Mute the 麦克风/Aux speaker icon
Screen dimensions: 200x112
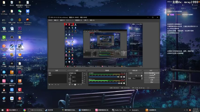pyautogui.click(x=121, y=83)
